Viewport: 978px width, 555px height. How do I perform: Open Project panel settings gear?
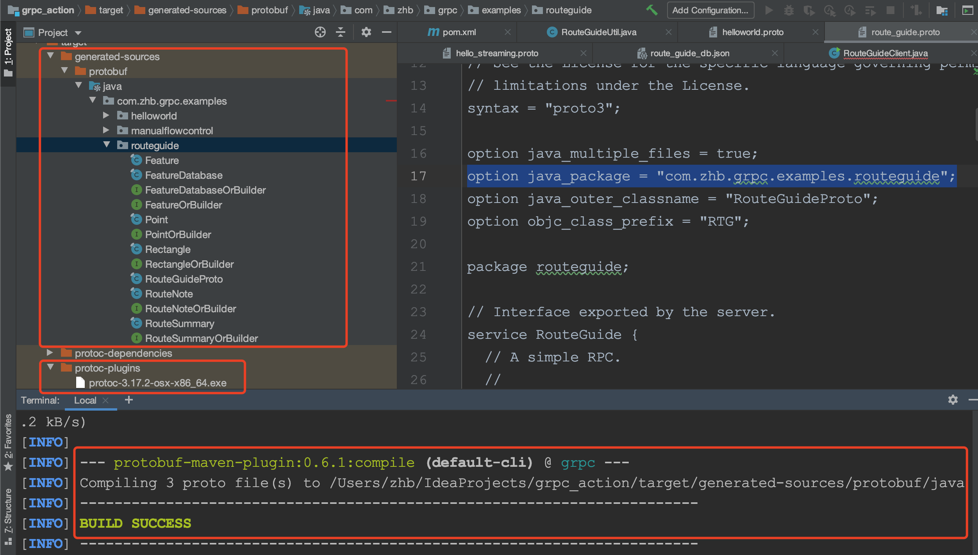pos(366,32)
